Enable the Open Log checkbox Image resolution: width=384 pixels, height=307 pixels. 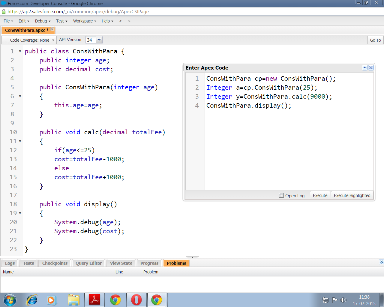[281, 195]
